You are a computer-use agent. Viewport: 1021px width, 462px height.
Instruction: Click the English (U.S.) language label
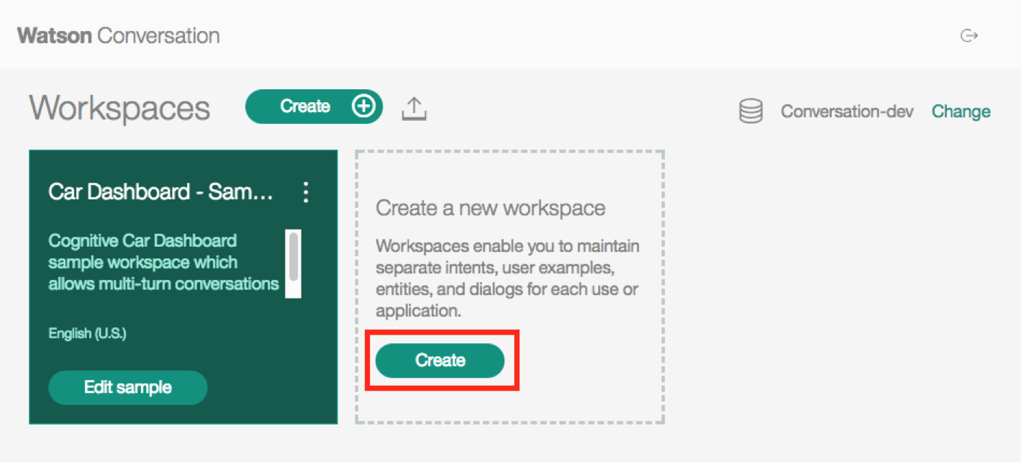point(87,334)
